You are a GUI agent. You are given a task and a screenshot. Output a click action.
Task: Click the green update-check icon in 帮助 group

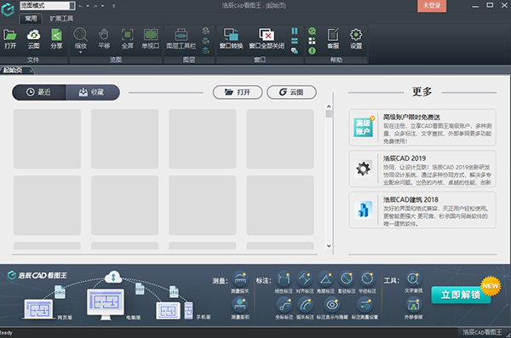pos(312,31)
